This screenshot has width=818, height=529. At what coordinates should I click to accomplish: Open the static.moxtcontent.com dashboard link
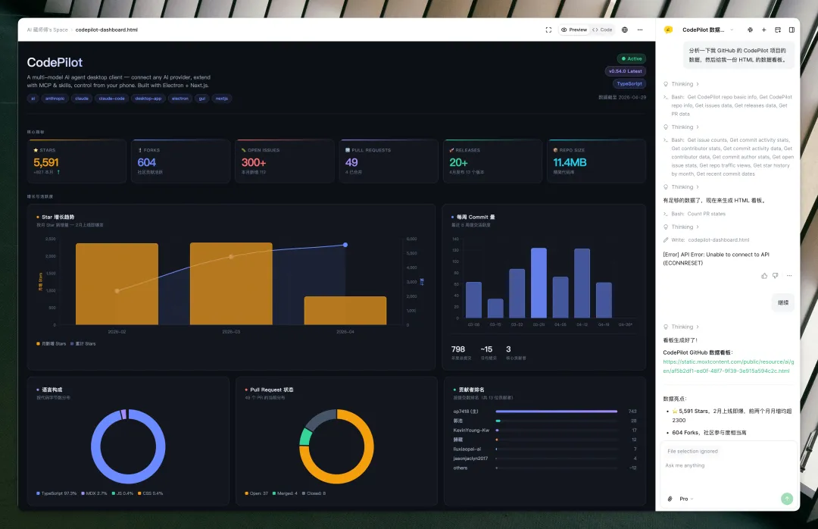(729, 367)
